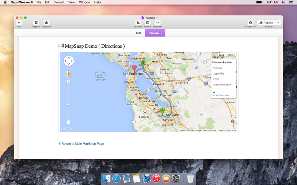Click green marker A near San Jose
The width and height of the screenshot is (297, 185).
point(162,111)
